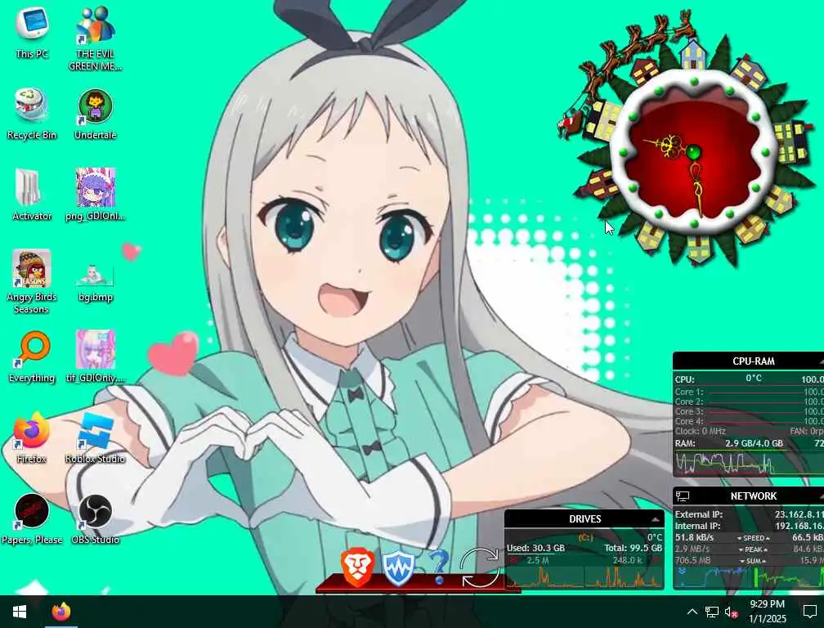The height and width of the screenshot is (628, 824).
Task: Select the png_GDIOnl... file thumbnail
Action: (95, 195)
